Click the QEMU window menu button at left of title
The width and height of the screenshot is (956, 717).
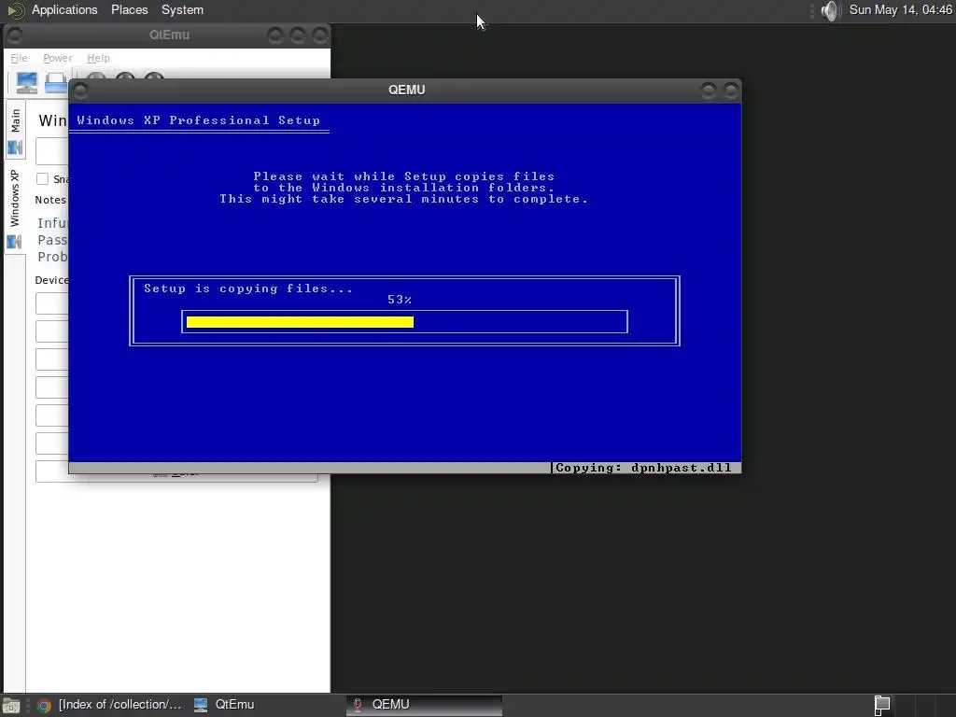pyautogui.click(x=80, y=91)
